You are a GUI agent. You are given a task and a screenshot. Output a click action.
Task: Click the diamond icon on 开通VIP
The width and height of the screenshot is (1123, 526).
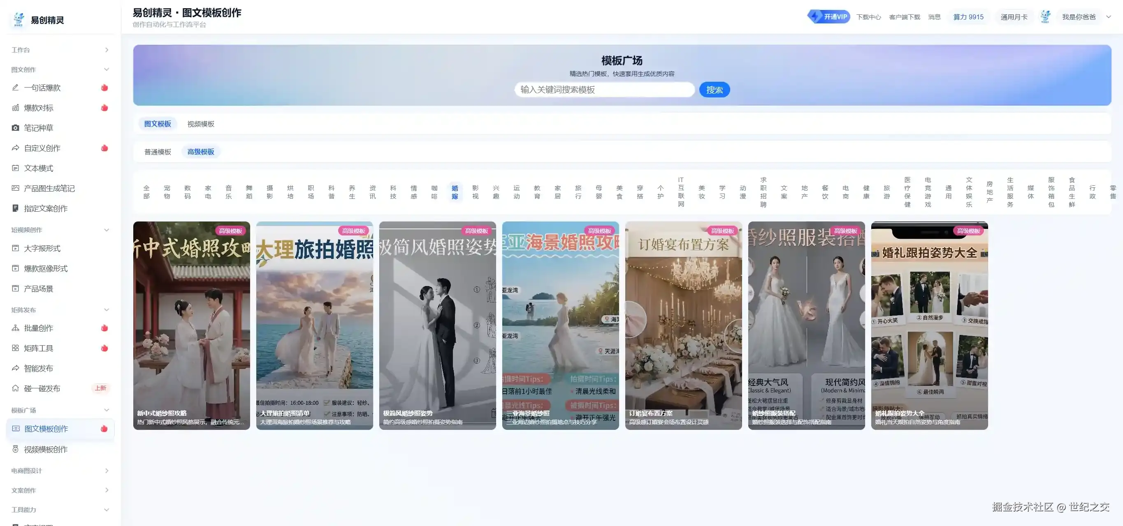[x=814, y=16]
